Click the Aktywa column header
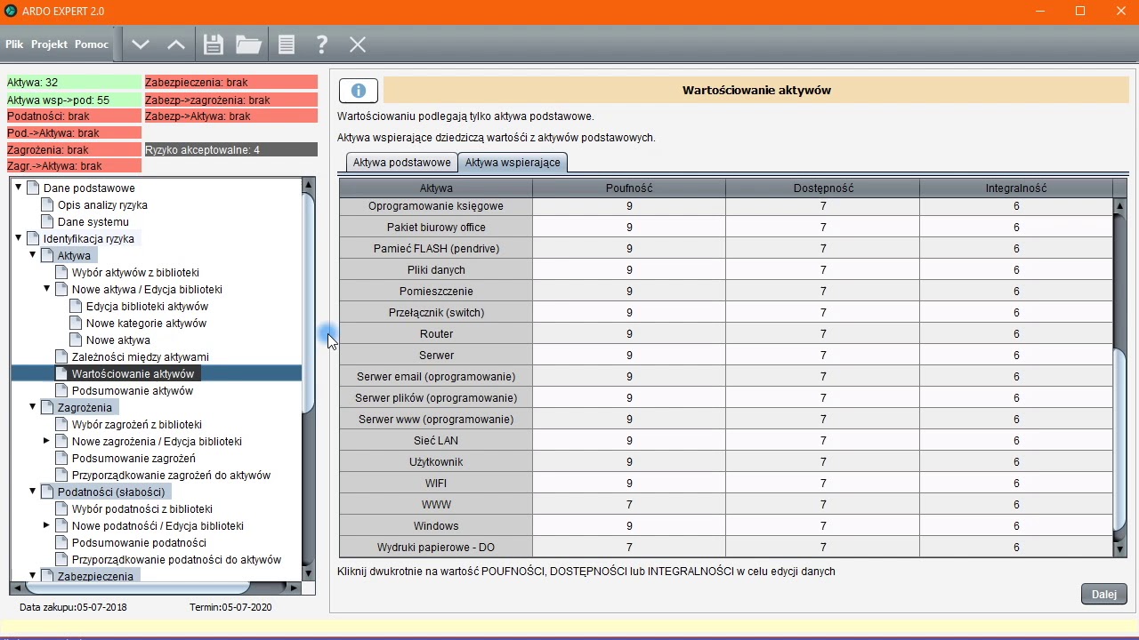 (436, 188)
